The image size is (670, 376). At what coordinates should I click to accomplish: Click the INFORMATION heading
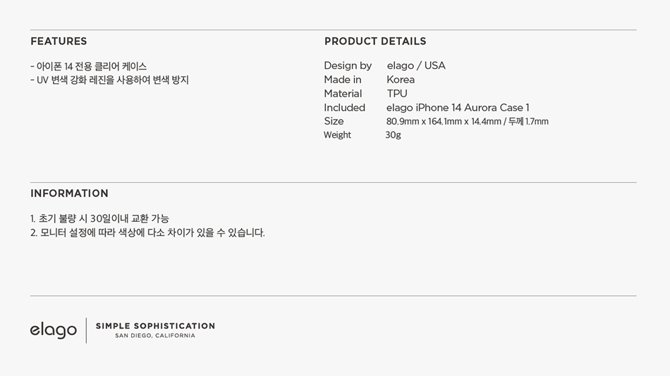coord(69,194)
